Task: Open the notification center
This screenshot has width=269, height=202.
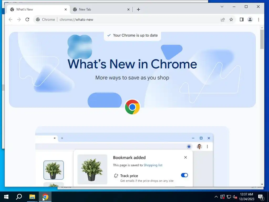Action: (261, 197)
